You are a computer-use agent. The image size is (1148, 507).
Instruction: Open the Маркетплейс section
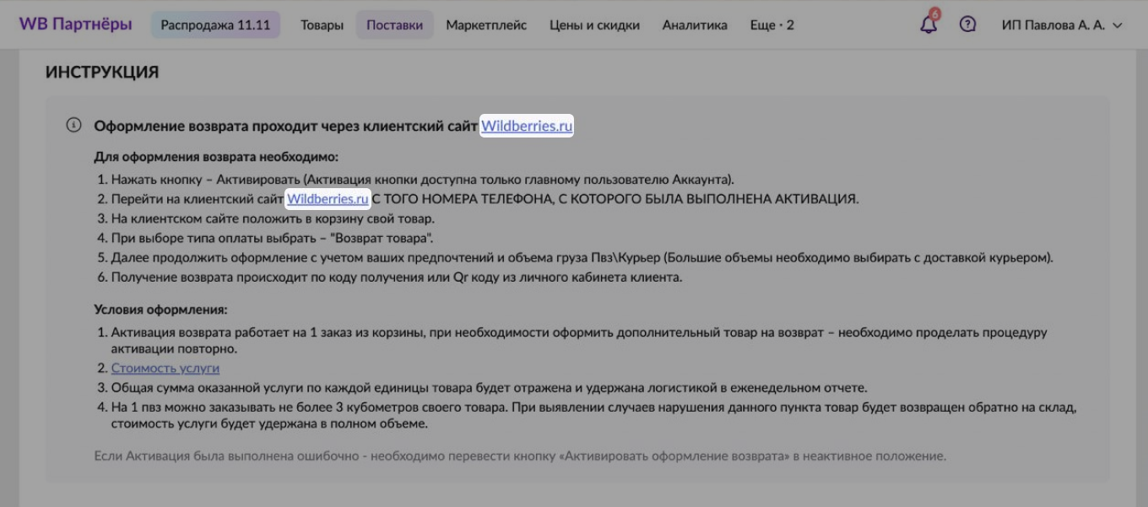click(x=486, y=24)
